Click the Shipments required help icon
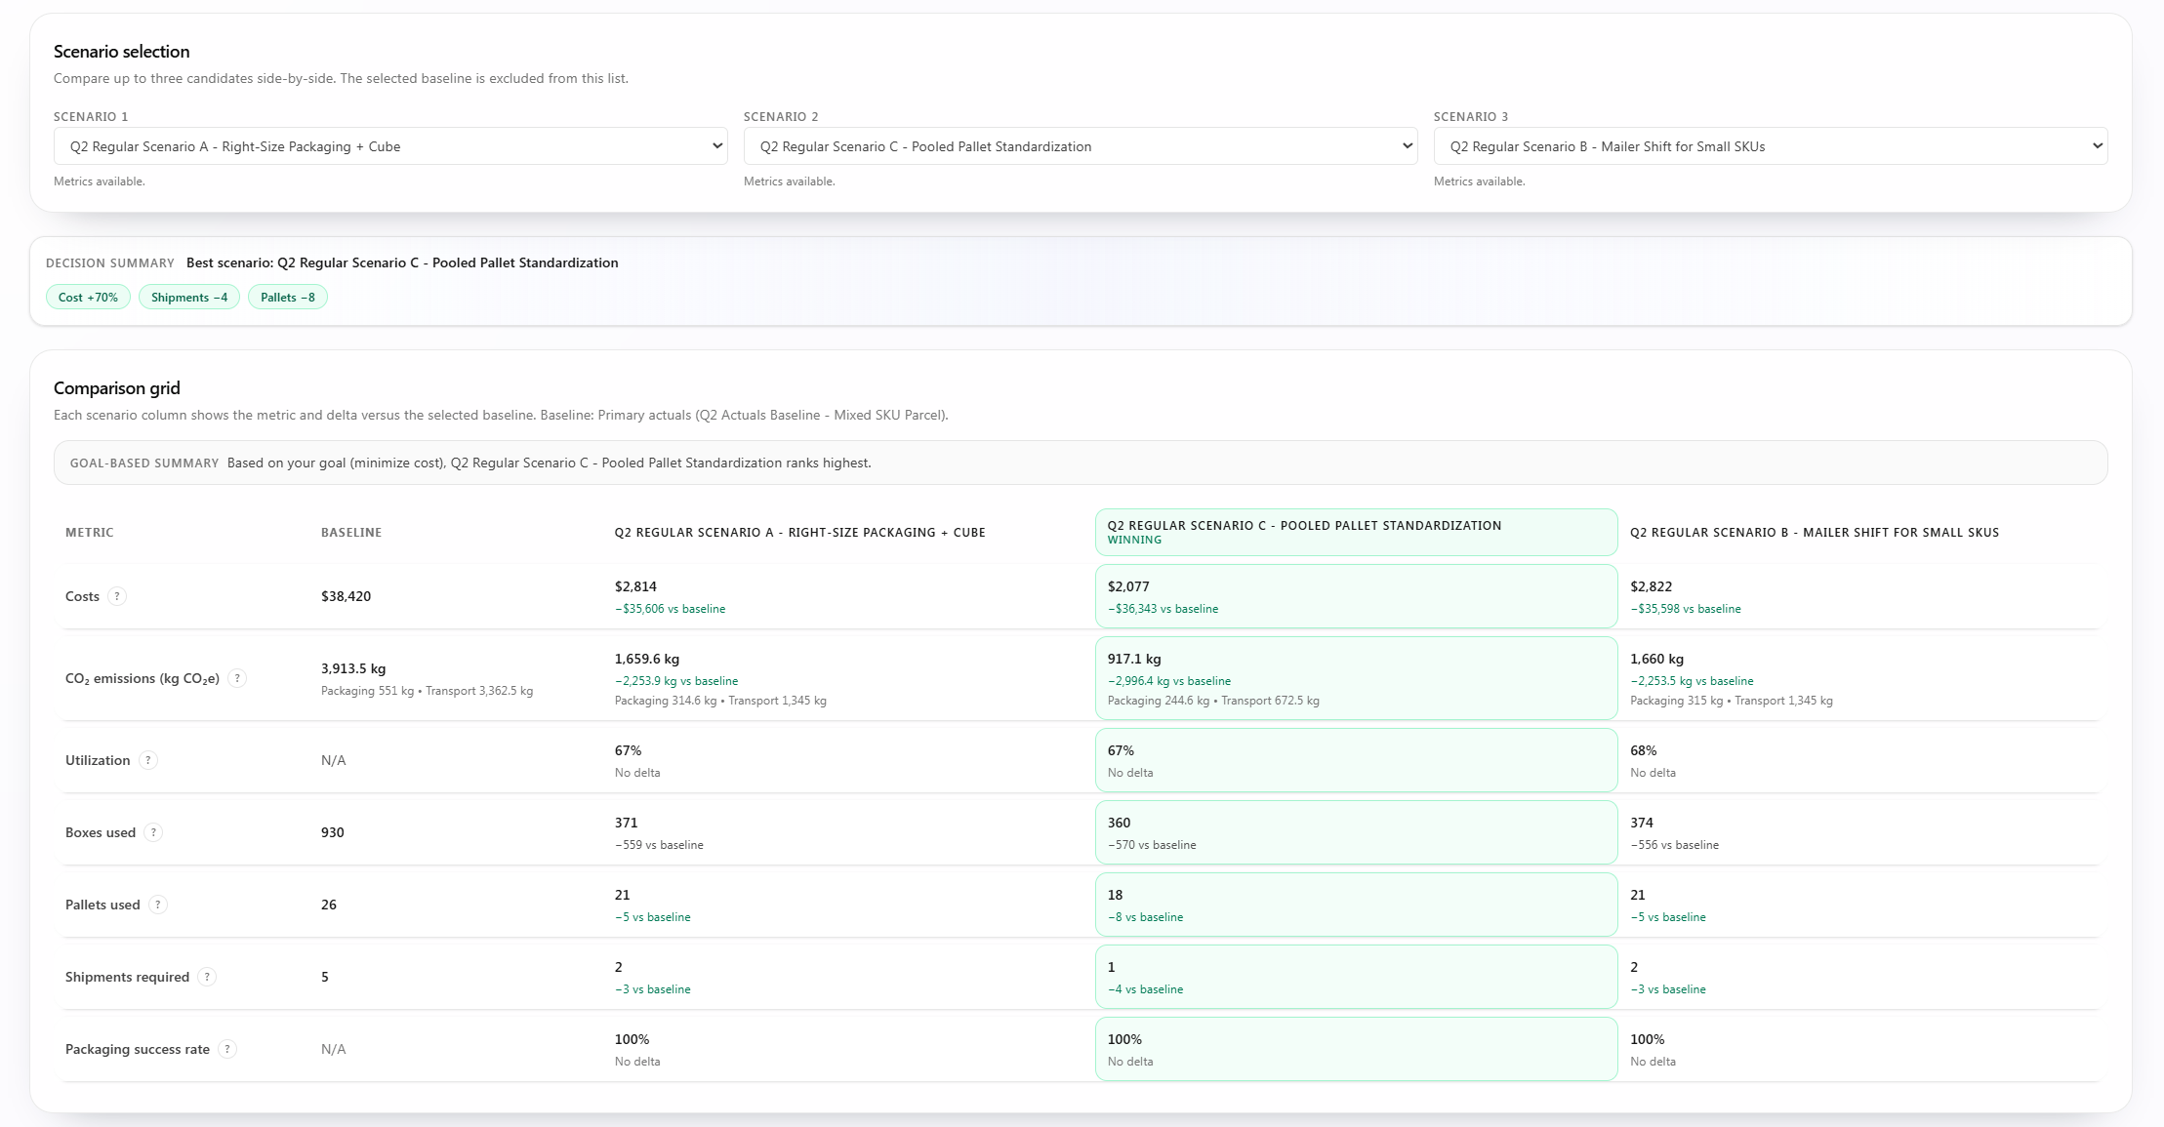This screenshot has height=1127, width=2164. pos(207,977)
